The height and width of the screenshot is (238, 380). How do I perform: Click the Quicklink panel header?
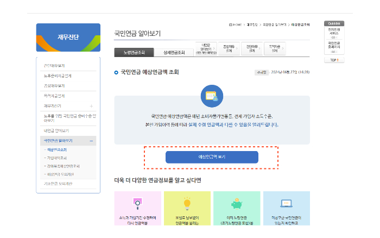click(x=334, y=23)
